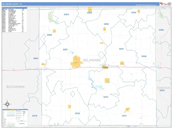This screenshot has height=130, width=173.
Task: Click the DUBUQUE county label
Action: pos(164,88)
